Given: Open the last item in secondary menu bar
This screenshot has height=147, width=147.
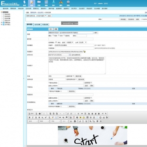Looking at the screenshot, I should (x=104, y=9).
